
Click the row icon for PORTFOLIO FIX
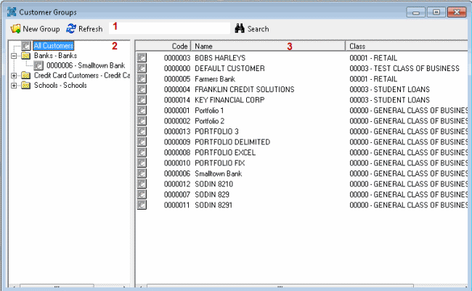(x=142, y=163)
